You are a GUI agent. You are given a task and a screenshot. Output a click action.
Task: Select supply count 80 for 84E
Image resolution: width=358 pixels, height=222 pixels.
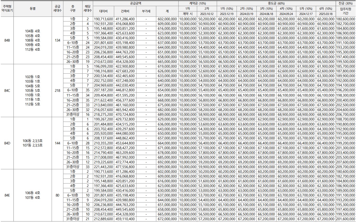(x=58, y=195)
